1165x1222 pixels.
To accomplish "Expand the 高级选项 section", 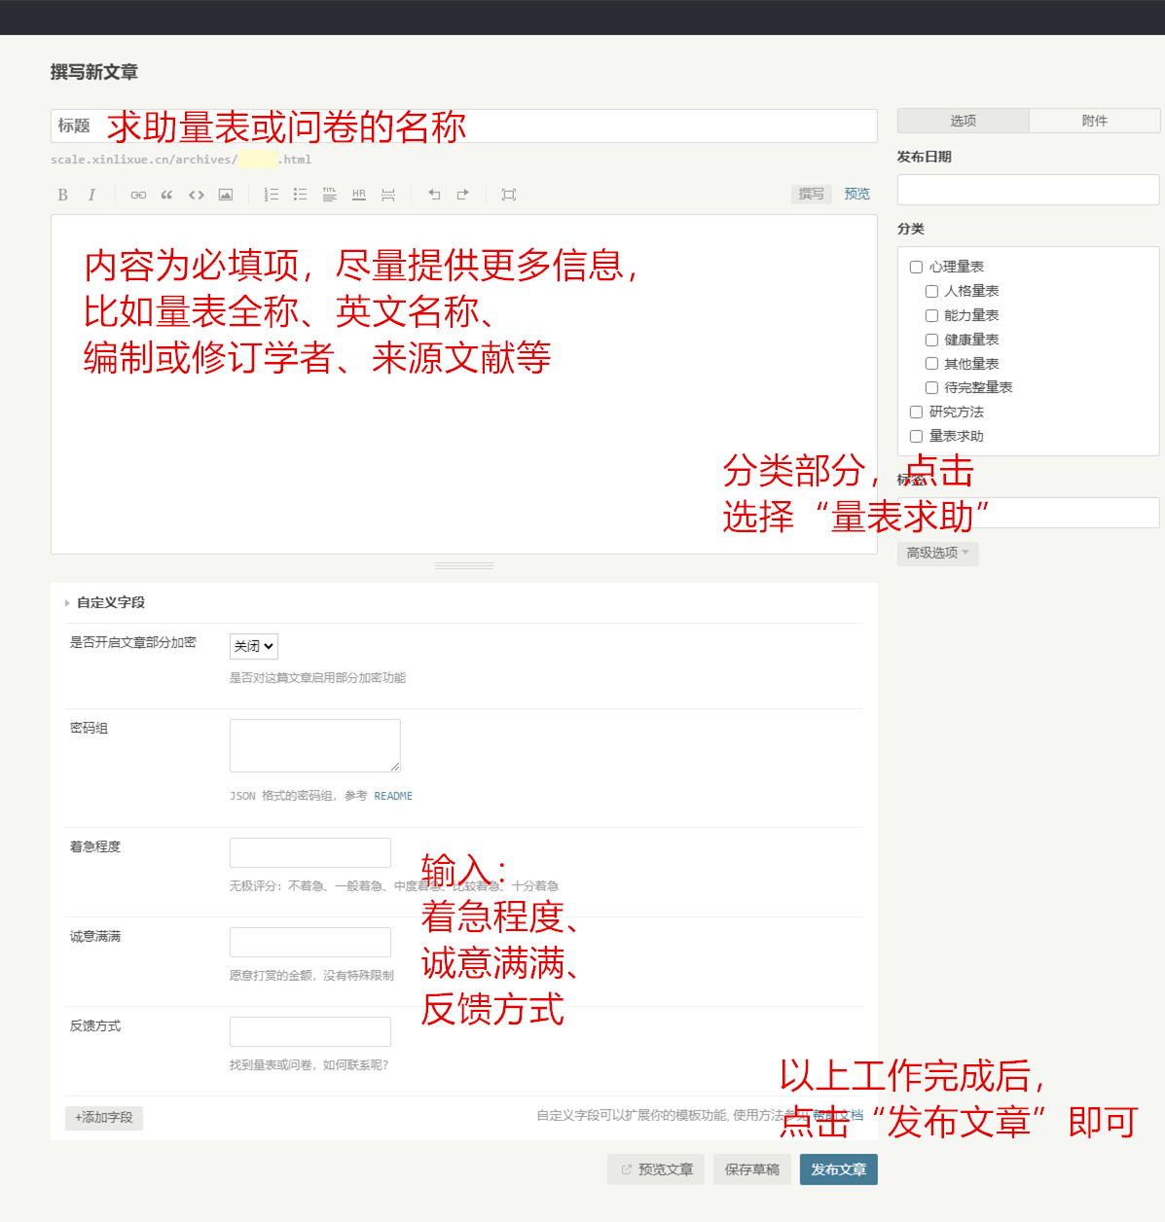I will pyautogui.click(x=937, y=553).
